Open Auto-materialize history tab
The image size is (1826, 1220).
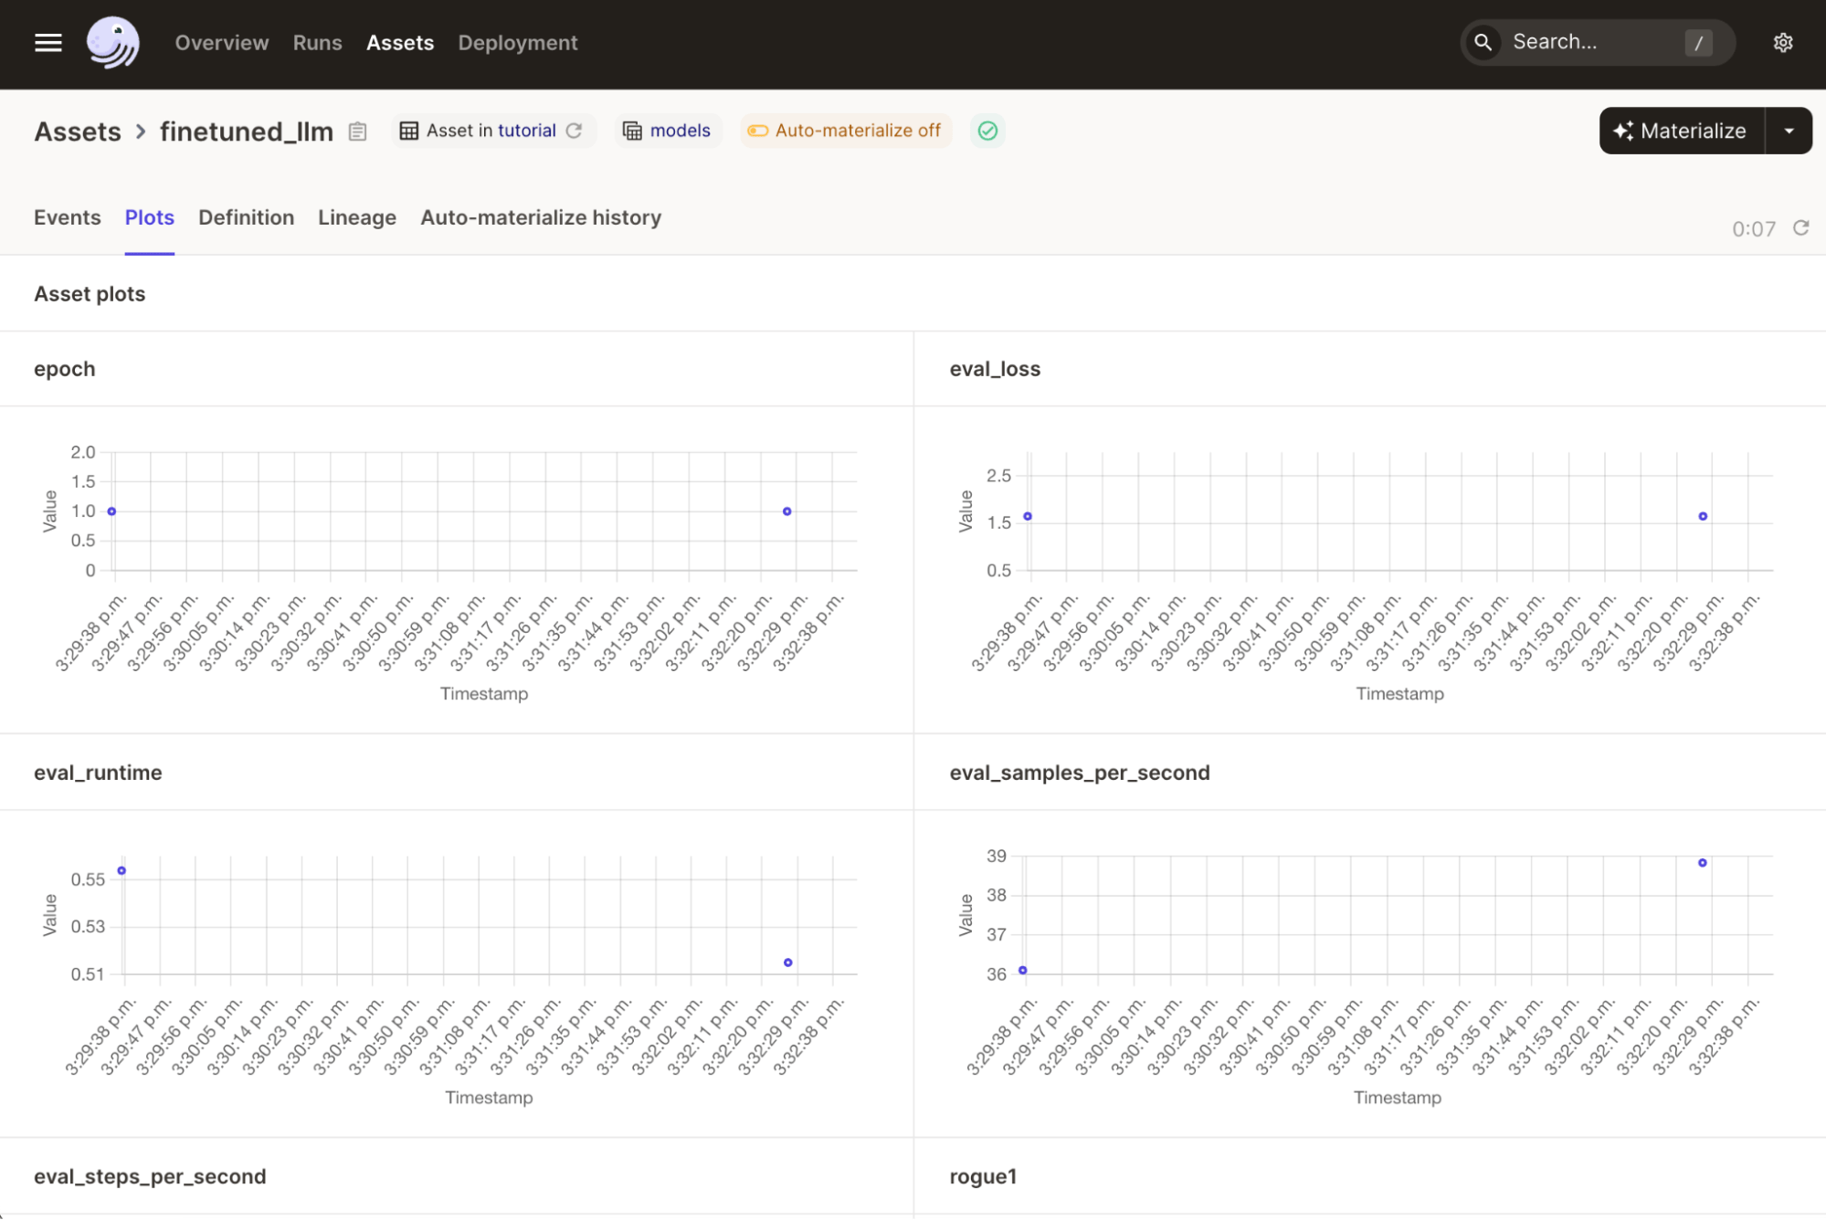pyautogui.click(x=541, y=217)
